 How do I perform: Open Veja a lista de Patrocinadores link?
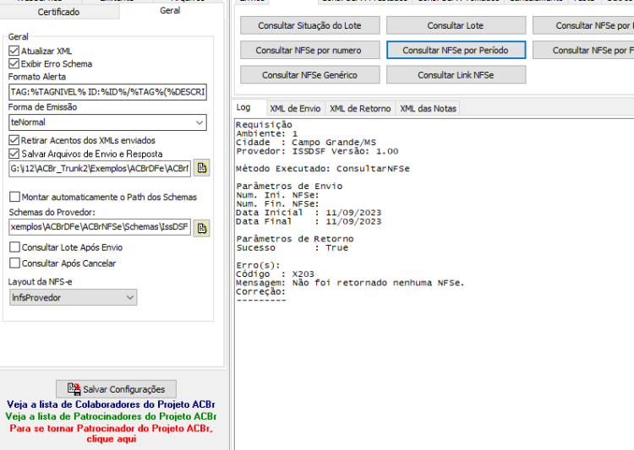(111, 416)
